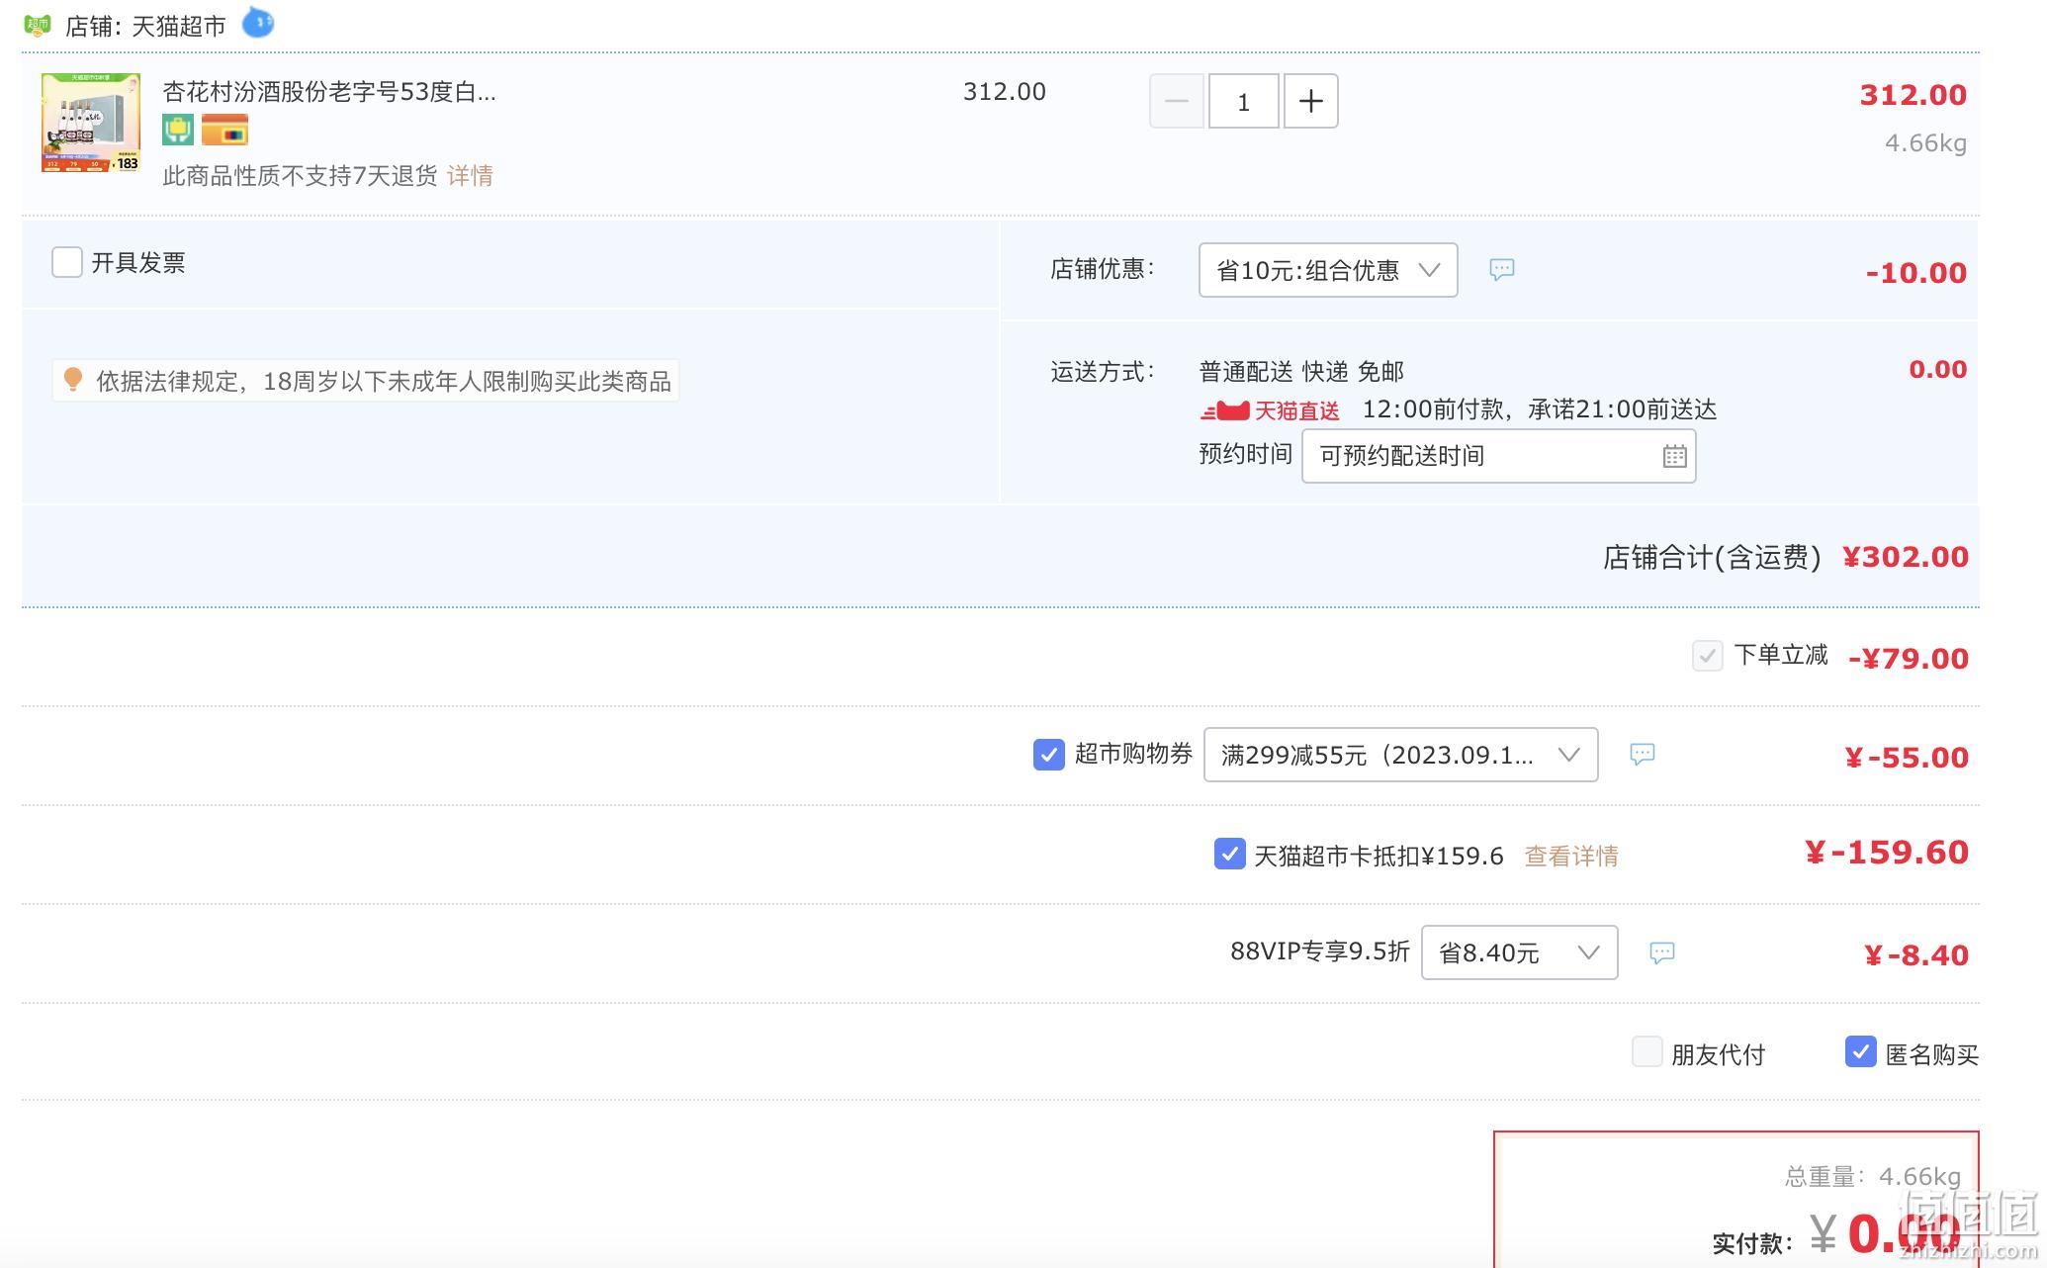Click the info bubble icon beside 88VIP dropdown
Image resolution: width=2047 pixels, height=1268 pixels.
click(1661, 952)
